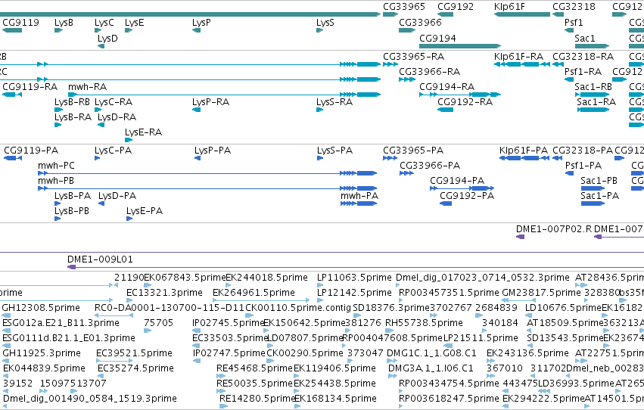Select the RH55738.5prime EST
Image resolution: width=644 pixels, height=410 pixels.
pyautogui.click(x=389, y=331)
